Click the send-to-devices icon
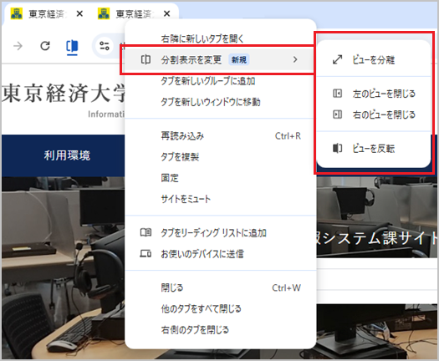 145,254
